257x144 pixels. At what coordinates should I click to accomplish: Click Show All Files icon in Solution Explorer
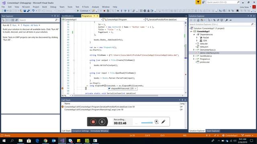coord(222,20)
